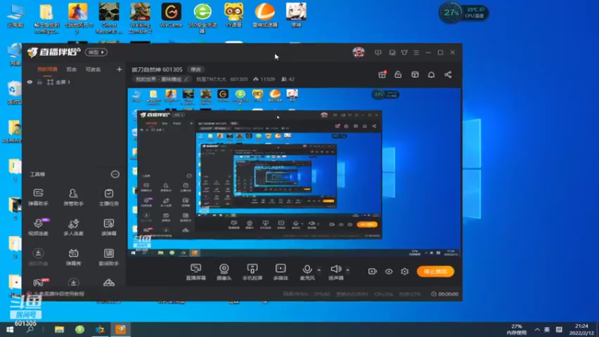Open the notification bell icon
The image size is (599, 337).
[x=431, y=74]
